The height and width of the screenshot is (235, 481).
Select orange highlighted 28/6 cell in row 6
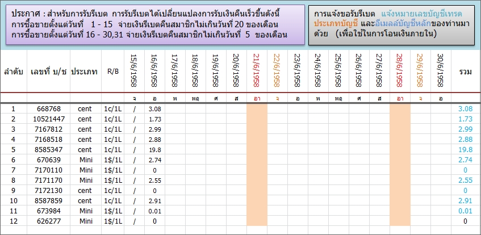click(x=400, y=160)
